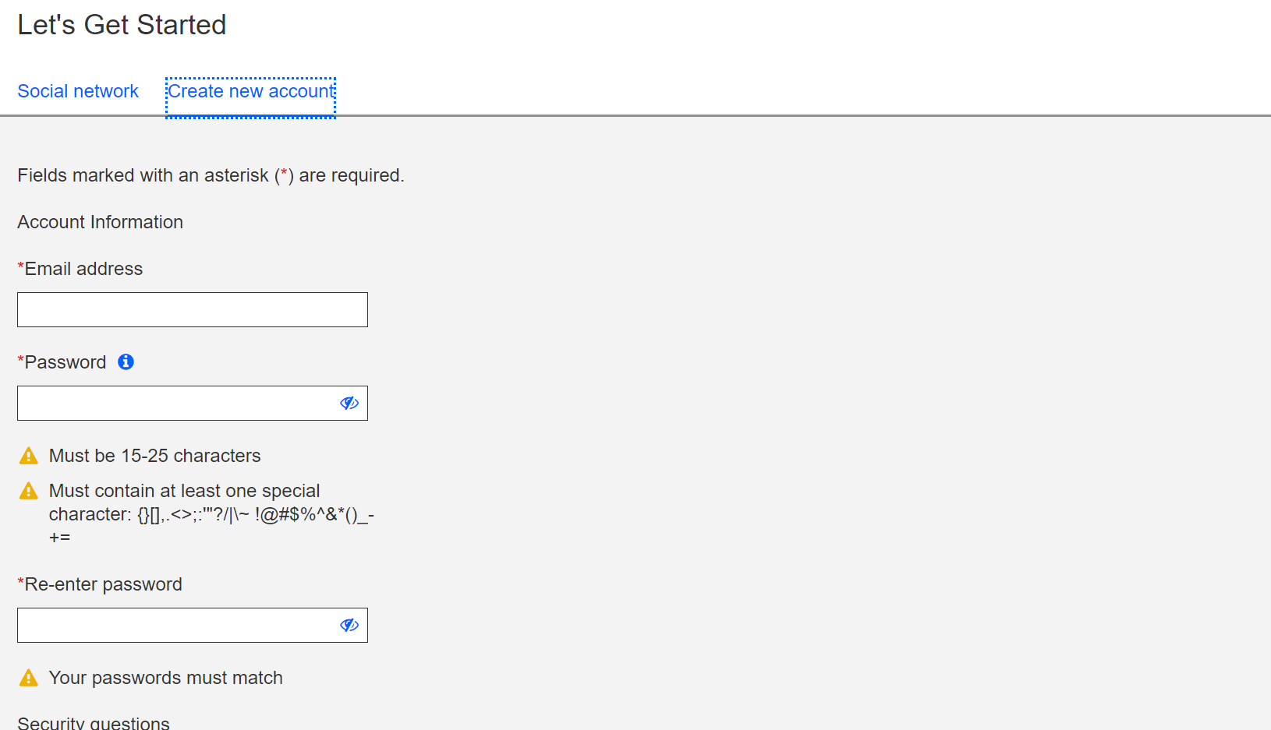Viewport: 1271px width, 730px height.
Task: Click warning icon beside special character rule
Action: [x=28, y=491]
